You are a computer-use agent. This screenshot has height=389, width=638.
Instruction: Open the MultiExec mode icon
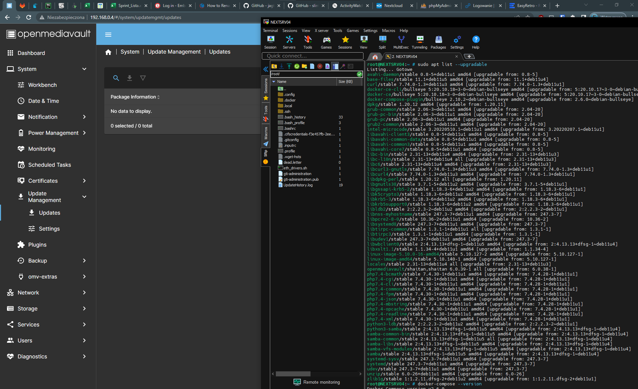coord(401,42)
